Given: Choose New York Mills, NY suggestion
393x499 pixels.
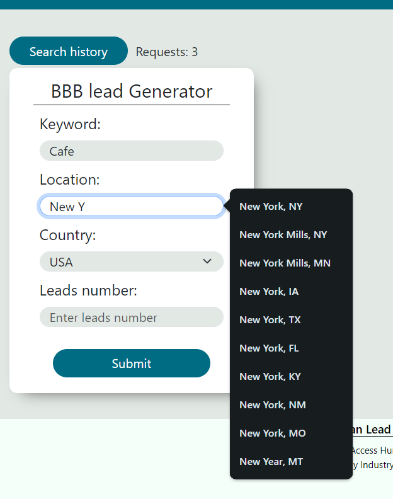Looking at the screenshot, I should tap(283, 235).
